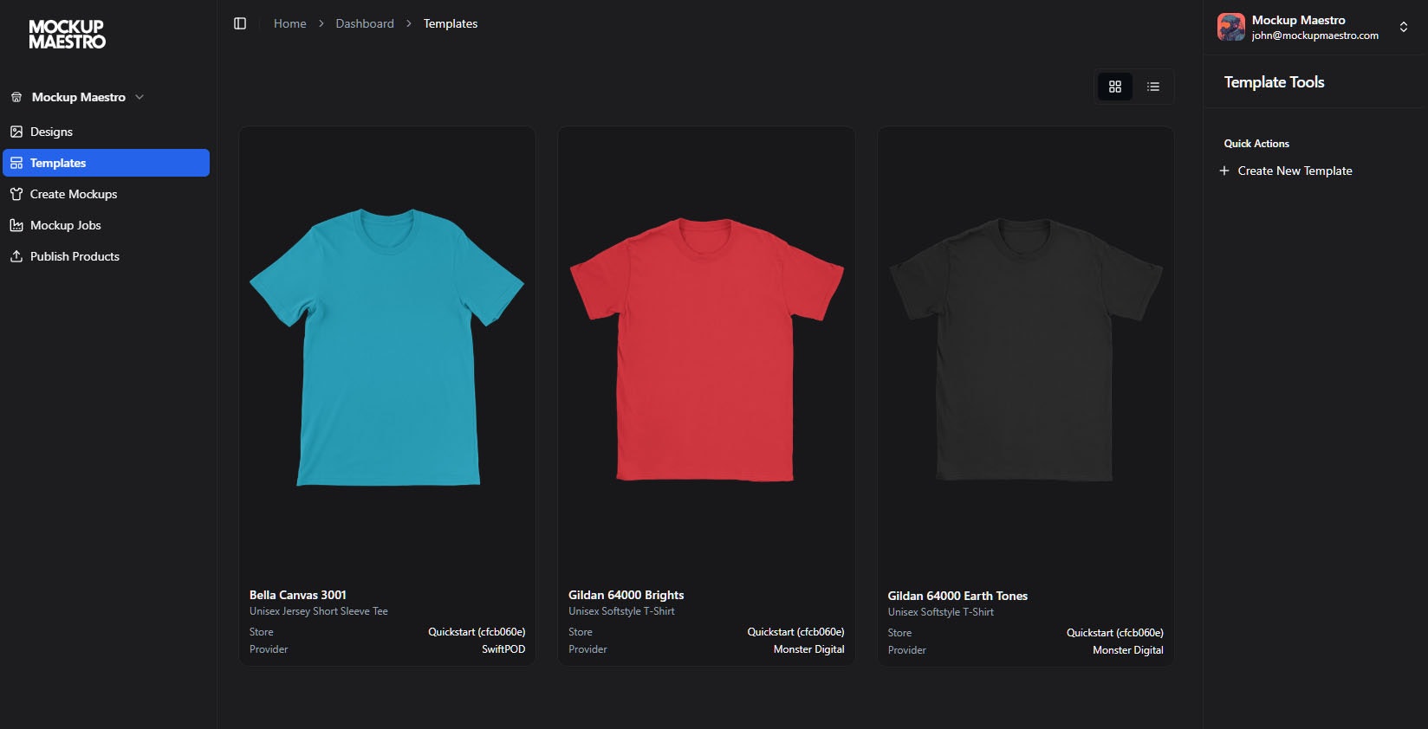This screenshot has height=729, width=1428.
Task: Click the Mockup Jobs chart icon
Action: point(16,225)
